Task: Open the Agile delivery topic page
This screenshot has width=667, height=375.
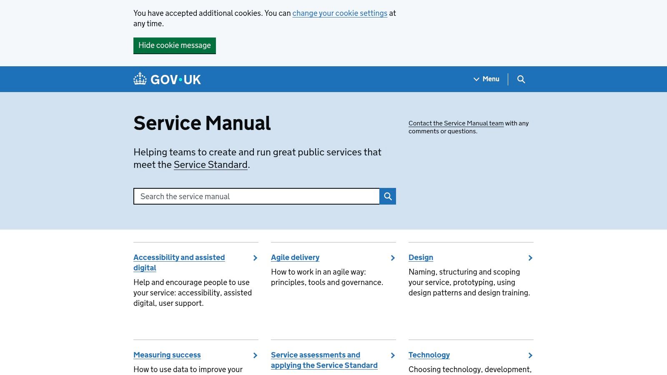Action: click(x=295, y=257)
